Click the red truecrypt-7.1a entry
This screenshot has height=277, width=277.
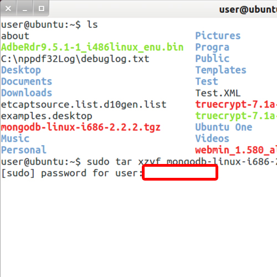tap(236, 105)
